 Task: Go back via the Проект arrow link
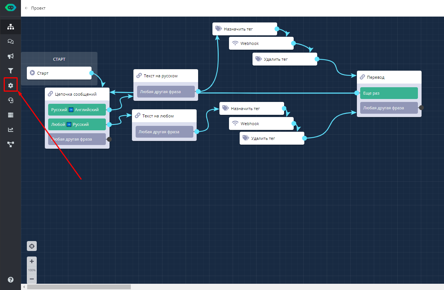coord(35,8)
